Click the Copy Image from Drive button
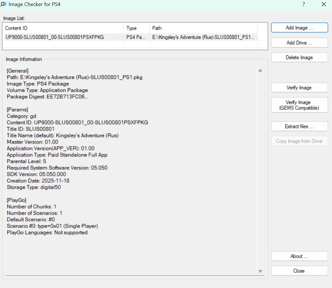Image resolution: width=332 pixels, height=288 pixels. tap(299, 141)
